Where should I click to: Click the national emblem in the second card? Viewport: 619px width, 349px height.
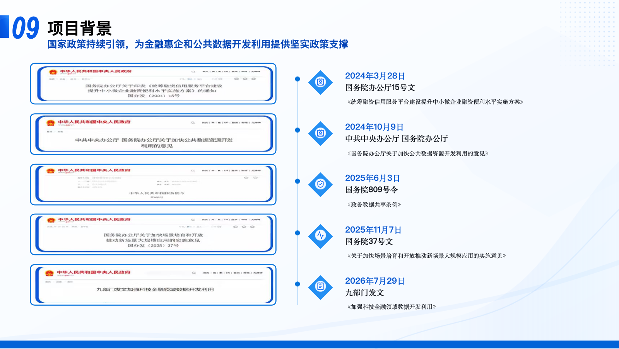51,123
